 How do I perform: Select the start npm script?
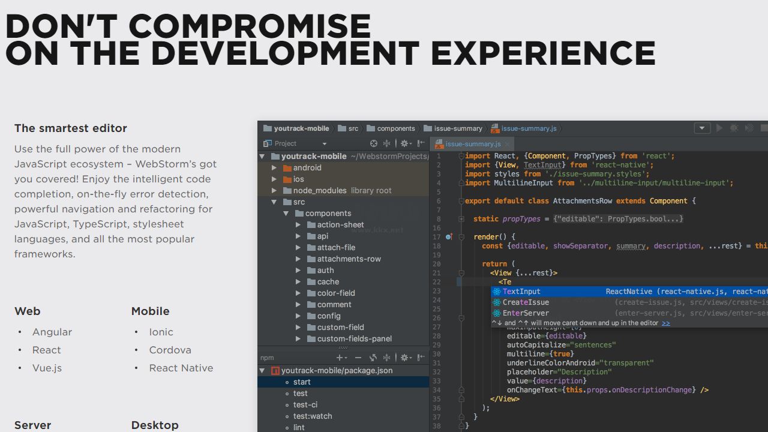point(302,382)
